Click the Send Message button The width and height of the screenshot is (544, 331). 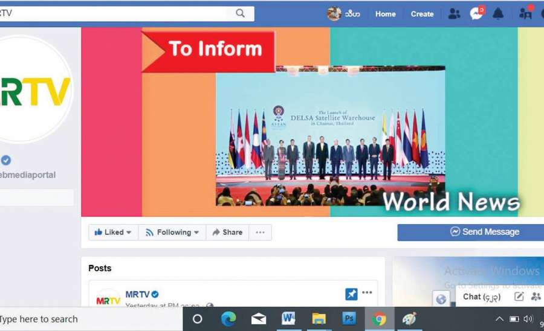click(470, 232)
